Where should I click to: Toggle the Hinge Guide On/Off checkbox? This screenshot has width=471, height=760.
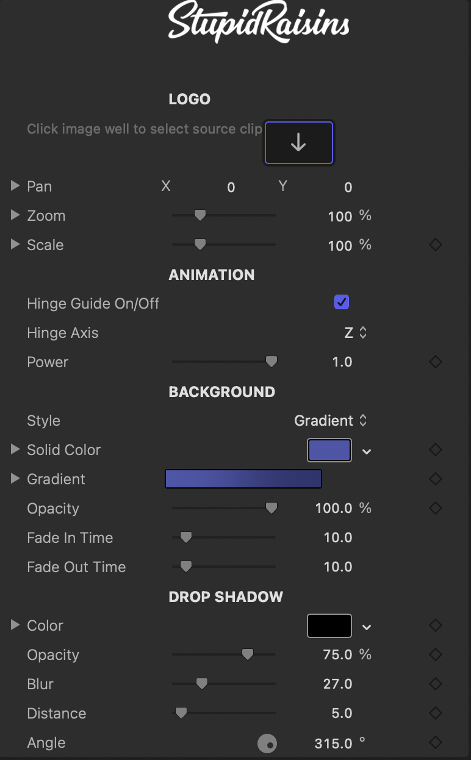click(342, 302)
